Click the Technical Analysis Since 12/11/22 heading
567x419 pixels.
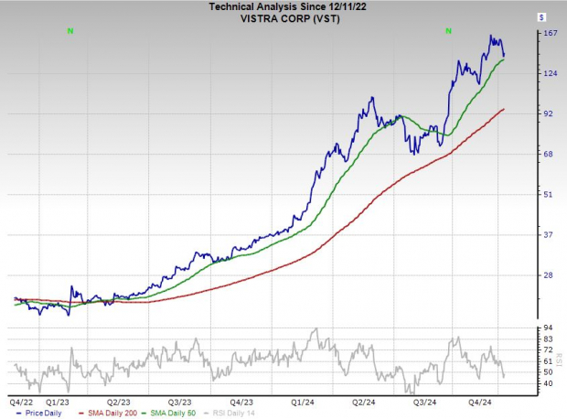coord(283,6)
